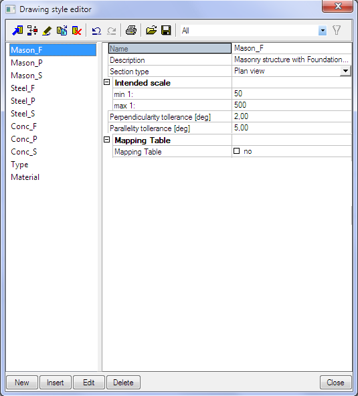Click the first toolbar icon with blue arrow
The width and height of the screenshot is (358, 396).
point(17,31)
